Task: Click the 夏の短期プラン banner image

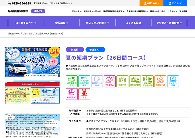Action: pos(32,62)
